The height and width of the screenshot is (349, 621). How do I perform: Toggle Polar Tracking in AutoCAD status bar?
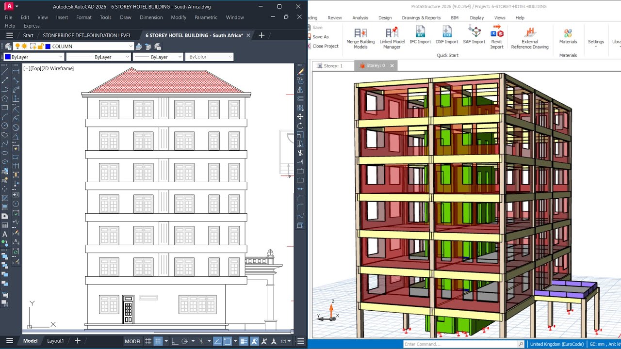[x=184, y=341]
